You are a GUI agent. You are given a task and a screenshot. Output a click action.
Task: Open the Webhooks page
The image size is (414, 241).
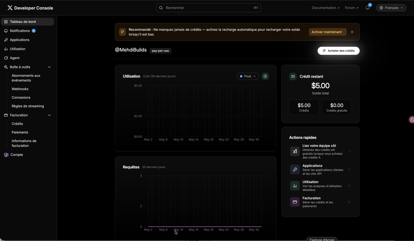(20, 89)
